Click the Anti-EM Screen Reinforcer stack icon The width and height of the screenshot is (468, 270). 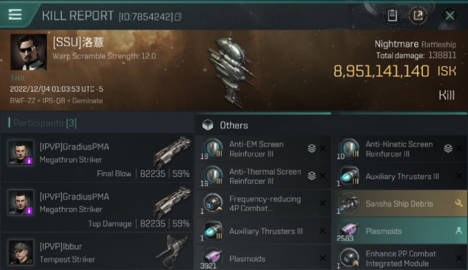coord(312,148)
